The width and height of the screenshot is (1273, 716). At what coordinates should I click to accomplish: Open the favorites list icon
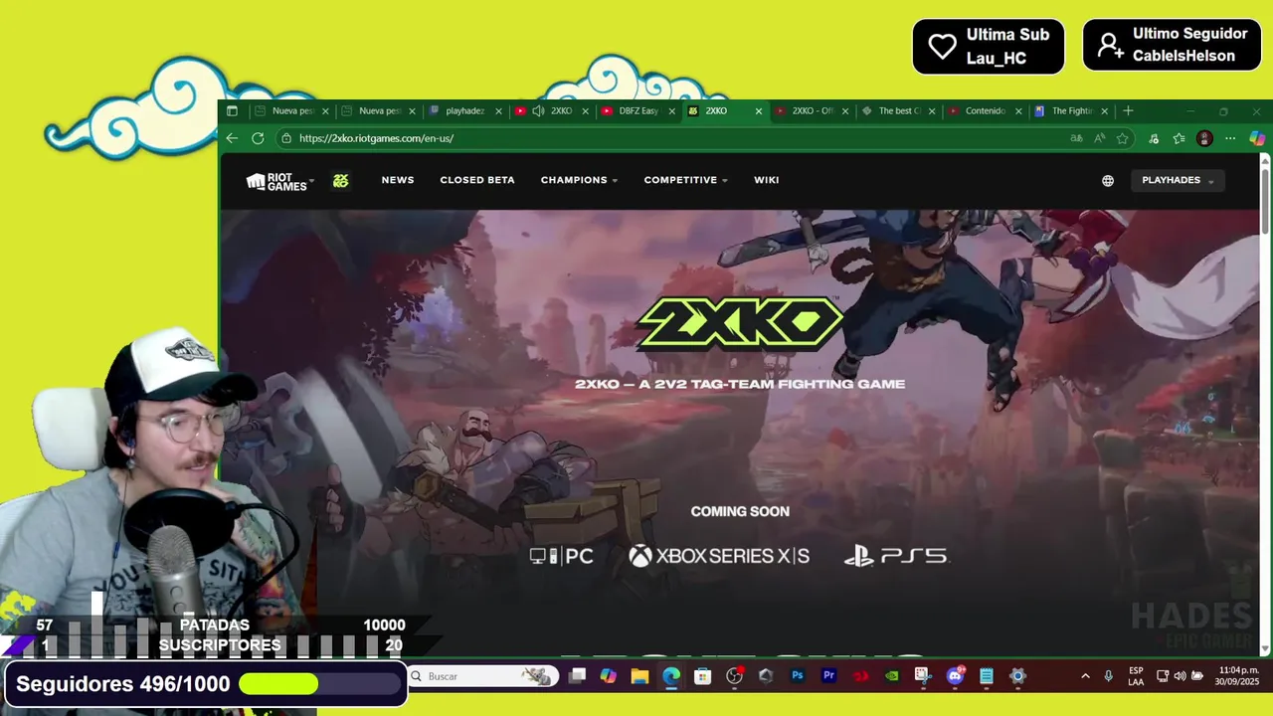tap(1179, 138)
